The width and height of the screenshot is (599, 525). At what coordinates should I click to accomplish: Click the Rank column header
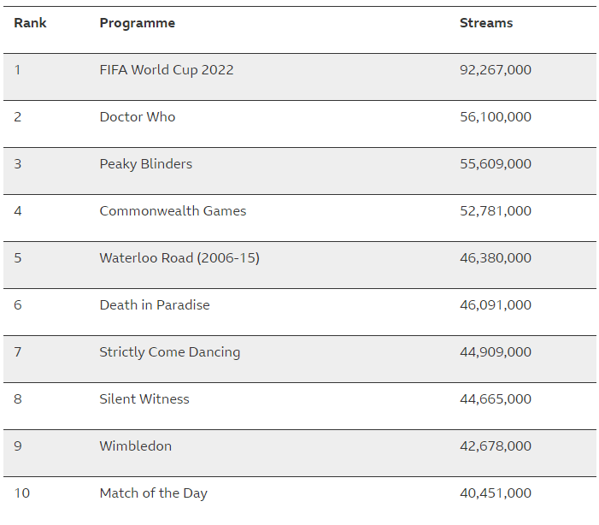(30, 23)
